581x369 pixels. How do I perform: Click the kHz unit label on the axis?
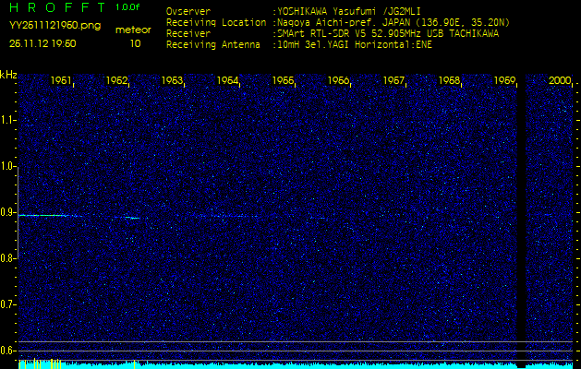pos(8,75)
